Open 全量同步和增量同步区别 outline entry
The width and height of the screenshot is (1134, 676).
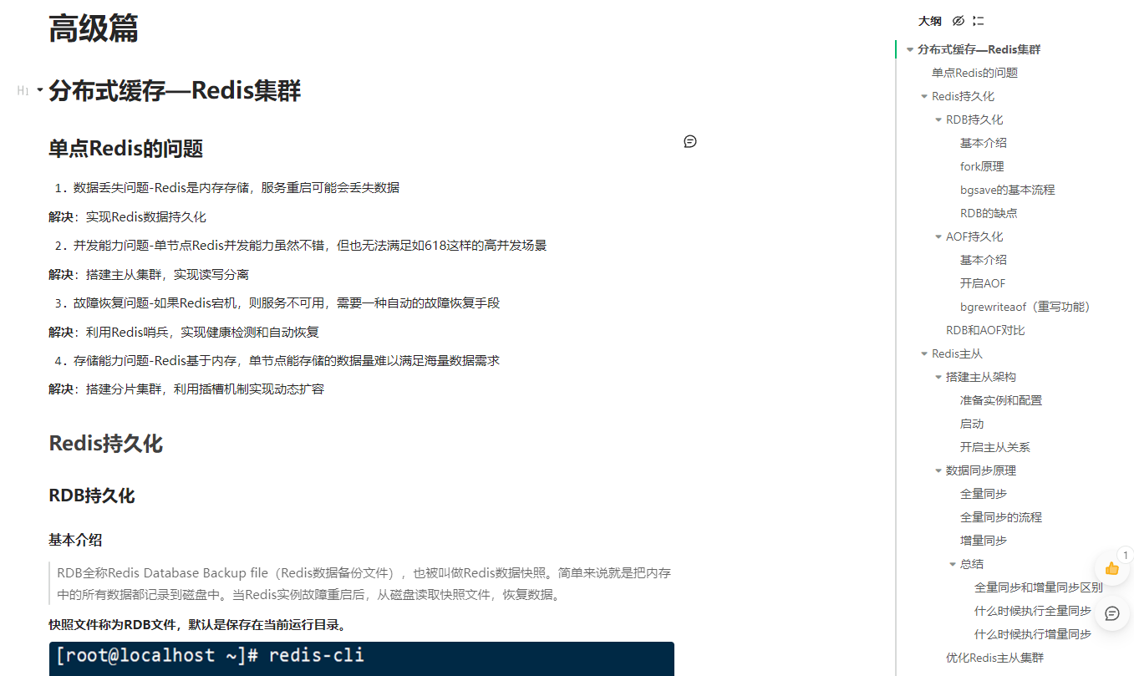coord(1038,587)
